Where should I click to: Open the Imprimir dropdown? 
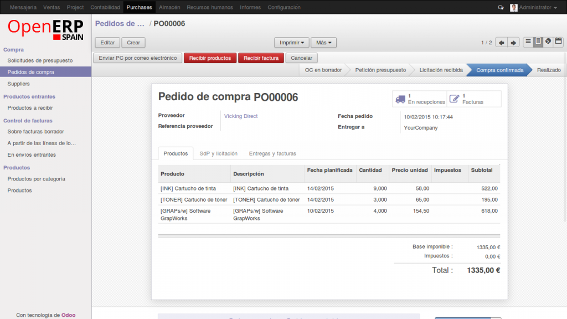291,43
